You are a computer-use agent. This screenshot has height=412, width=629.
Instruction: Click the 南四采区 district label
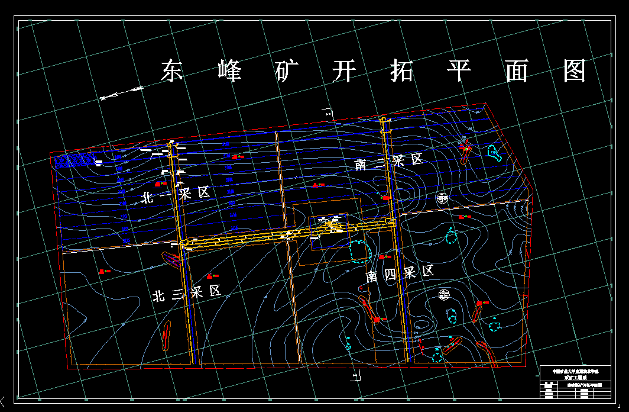click(400, 272)
